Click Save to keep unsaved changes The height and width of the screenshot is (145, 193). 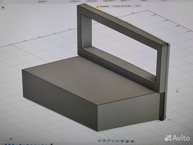tap(138, 6)
